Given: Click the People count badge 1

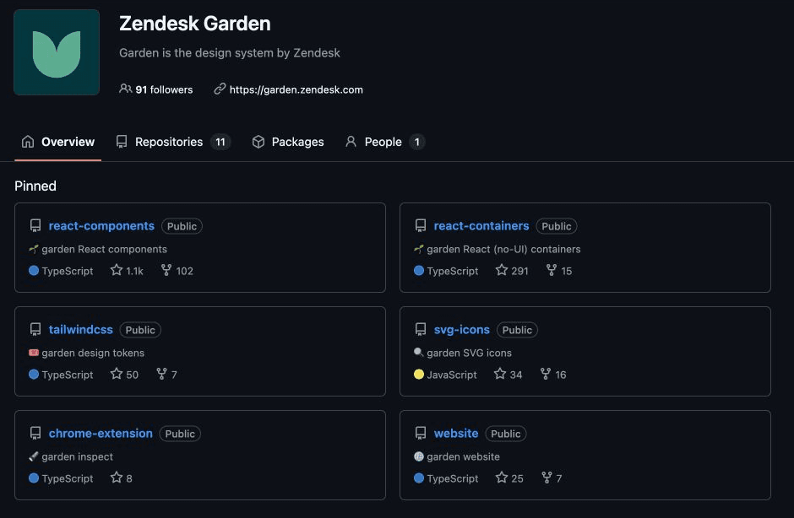Looking at the screenshot, I should 416,142.
